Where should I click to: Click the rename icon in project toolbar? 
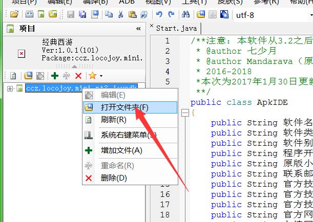click(x=67, y=76)
